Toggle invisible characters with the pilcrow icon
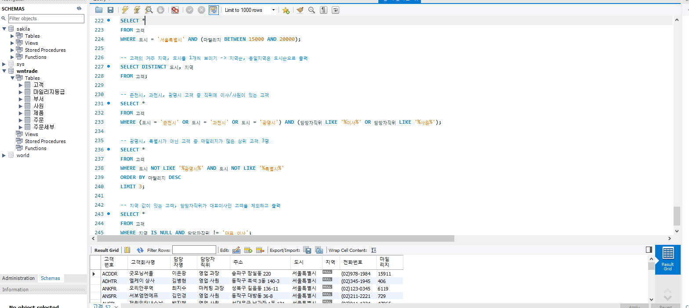 coord(323,10)
